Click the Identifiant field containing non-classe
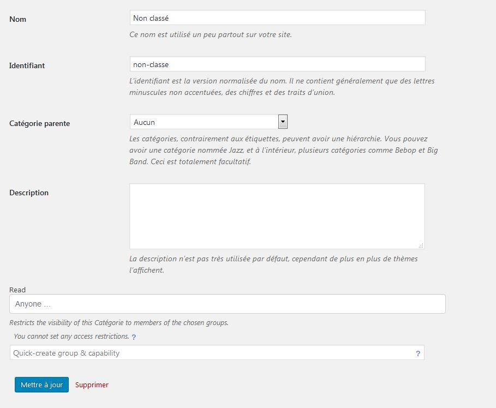The width and height of the screenshot is (496, 408). [277, 64]
